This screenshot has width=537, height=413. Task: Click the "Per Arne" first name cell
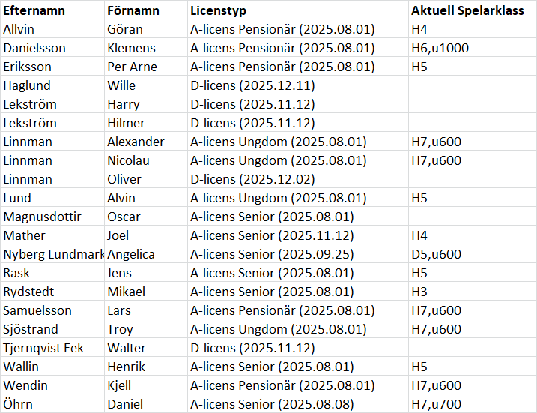[x=132, y=67]
